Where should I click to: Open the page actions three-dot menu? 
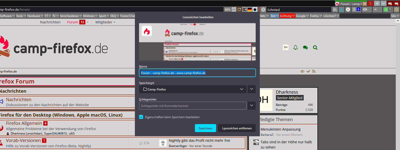234,9
